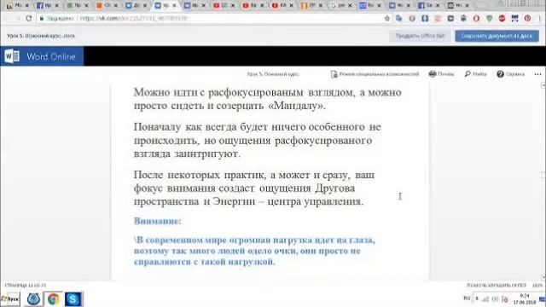Click paragraph starting 'После некоторых практик'
The image size is (546, 307).
(254, 188)
